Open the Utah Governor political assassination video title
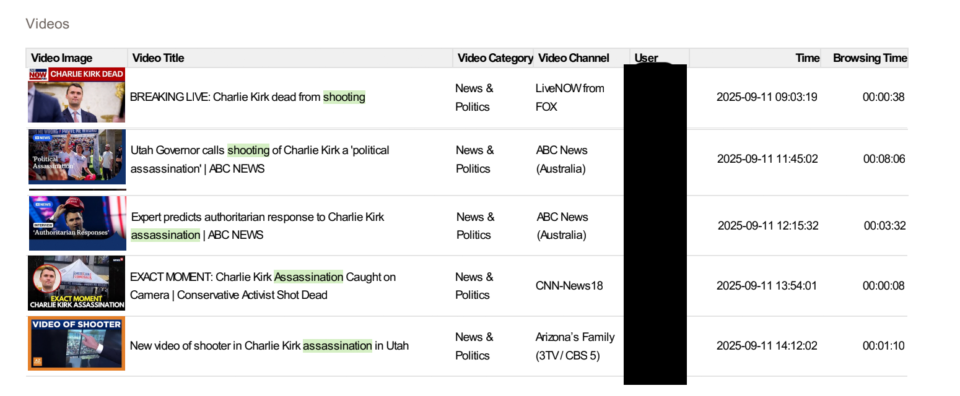 (260, 159)
